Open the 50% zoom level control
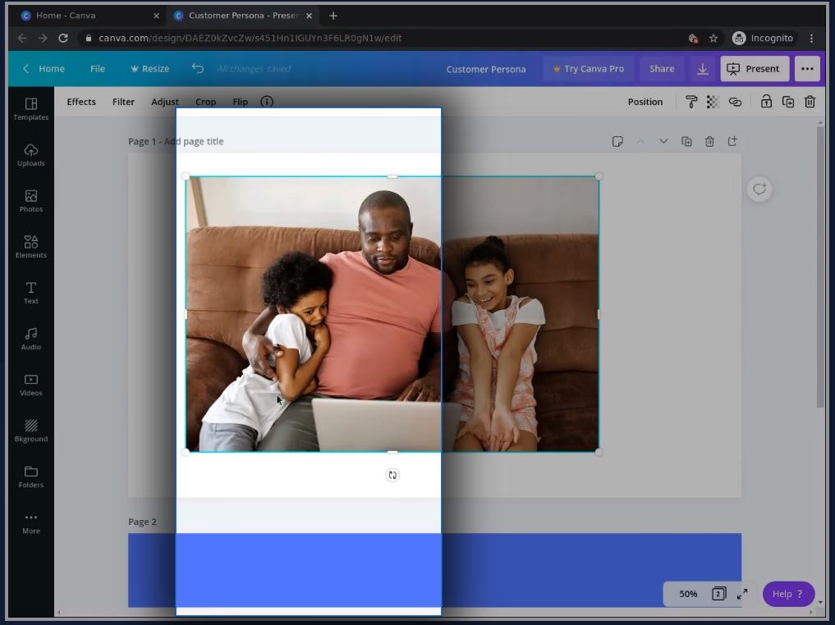Screen dimensions: 835x625 coord(687,594)
